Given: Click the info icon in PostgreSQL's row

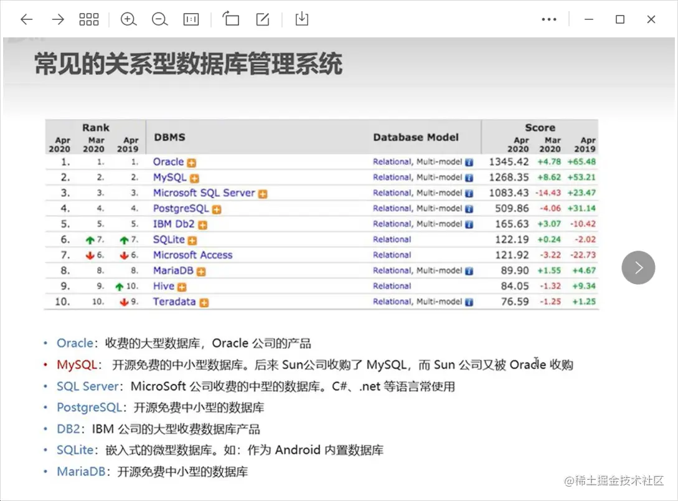Looking at the screenshot, I should pyautogui.click(x=469, y=209).
